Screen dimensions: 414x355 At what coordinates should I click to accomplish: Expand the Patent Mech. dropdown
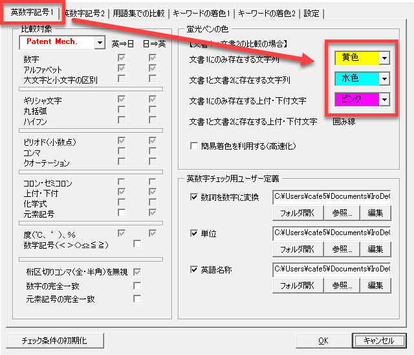click(x=99, y=43)
